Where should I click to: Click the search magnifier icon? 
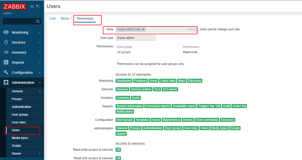[38, 21]
